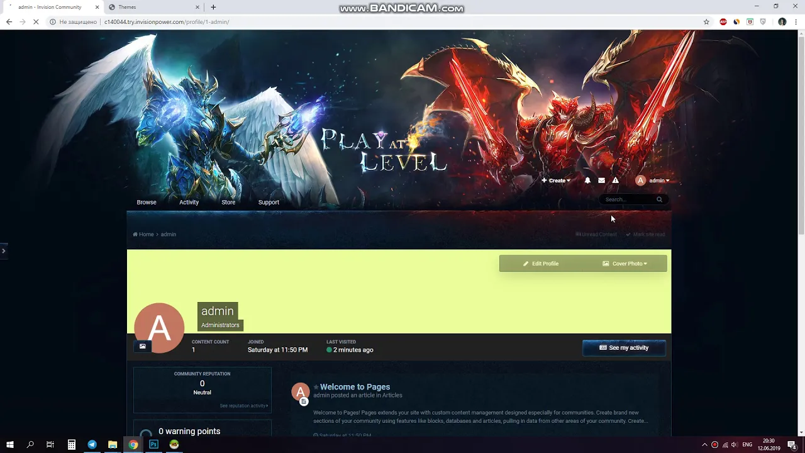This screenshot has width=805, height=453.
Task: Open a new browser tab
Action: click(x=213, y=7)
